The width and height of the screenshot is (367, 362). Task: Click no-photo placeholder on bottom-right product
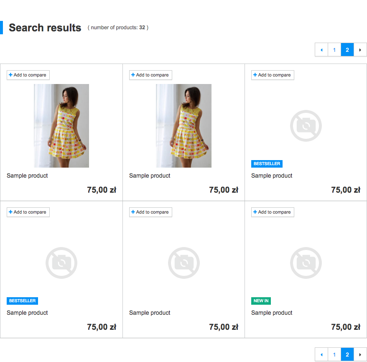coord(306,263)
